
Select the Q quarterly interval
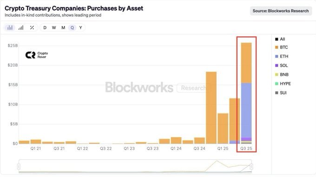click(x=72, y=28)
